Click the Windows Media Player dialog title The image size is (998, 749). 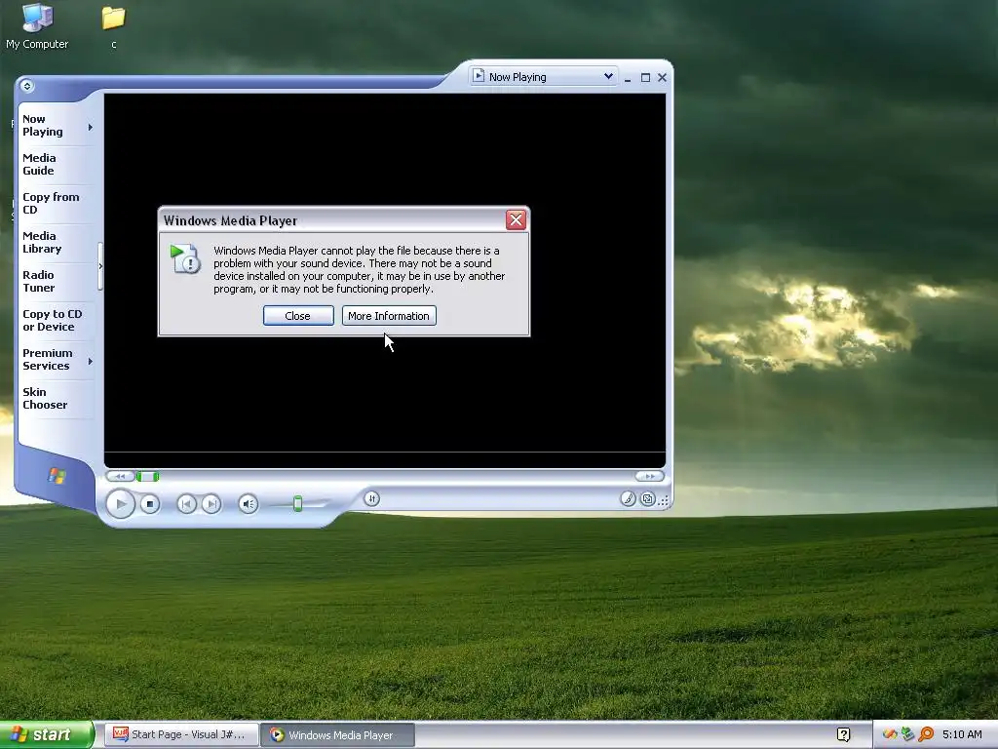[x=230, y=220]
